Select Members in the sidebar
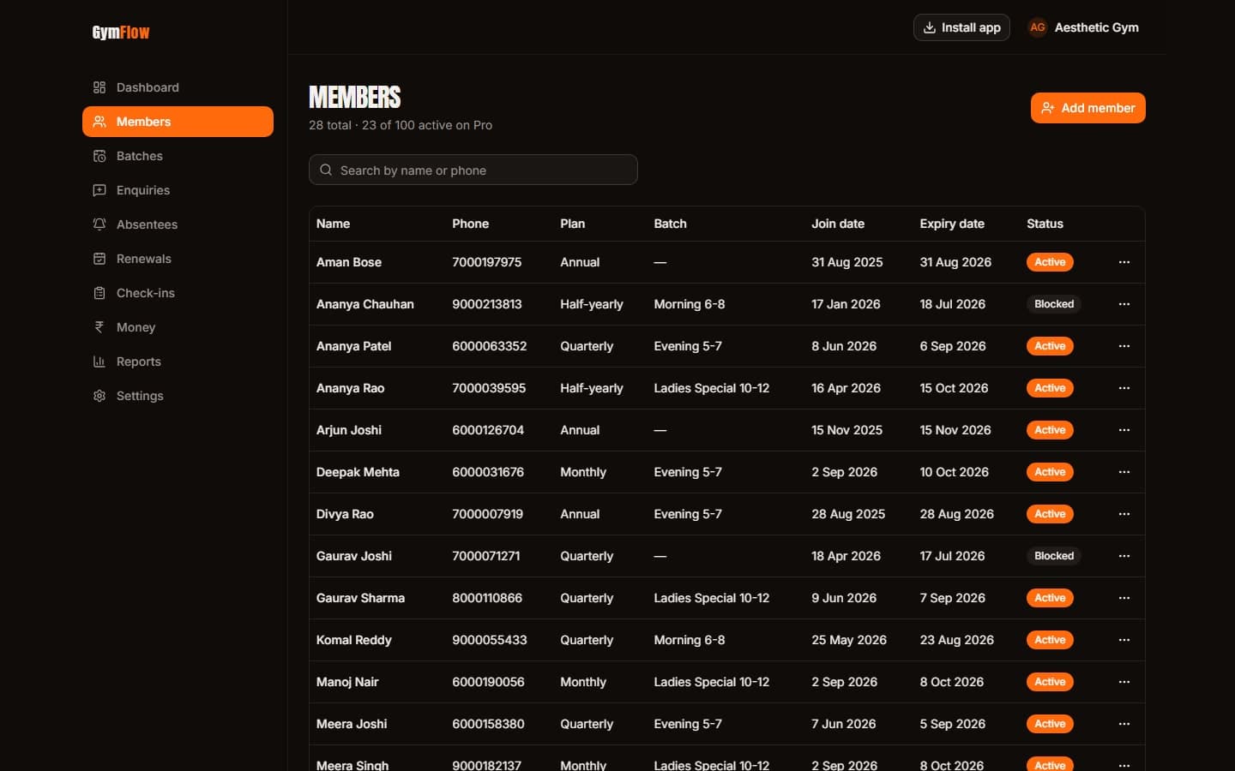This screenshot has height=771, width=1235. pos(178,122)
